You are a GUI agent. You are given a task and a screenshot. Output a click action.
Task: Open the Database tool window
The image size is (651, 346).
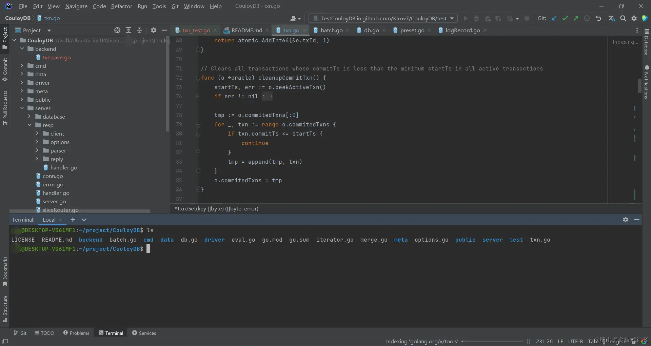coord(647,41)
